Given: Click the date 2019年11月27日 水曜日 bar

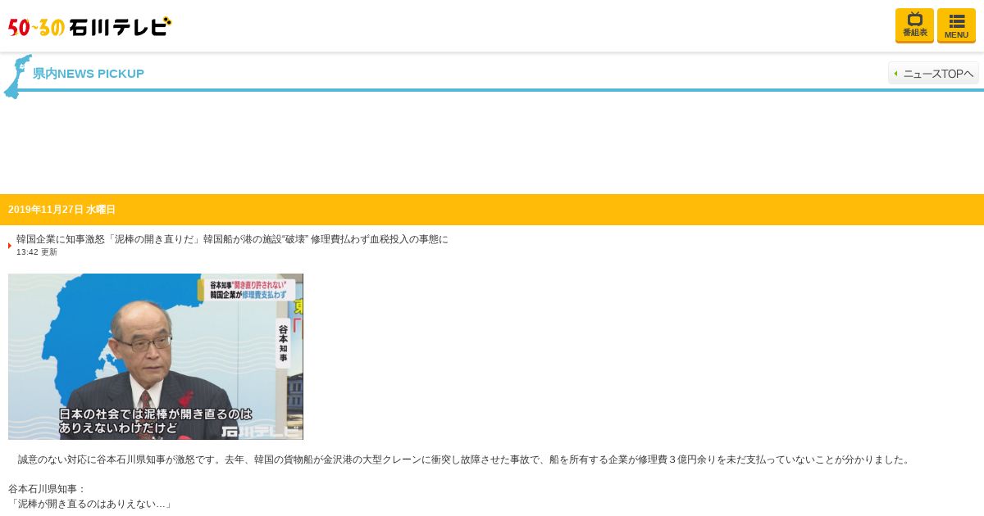Looking at the screenshot, I should point(492,210).
